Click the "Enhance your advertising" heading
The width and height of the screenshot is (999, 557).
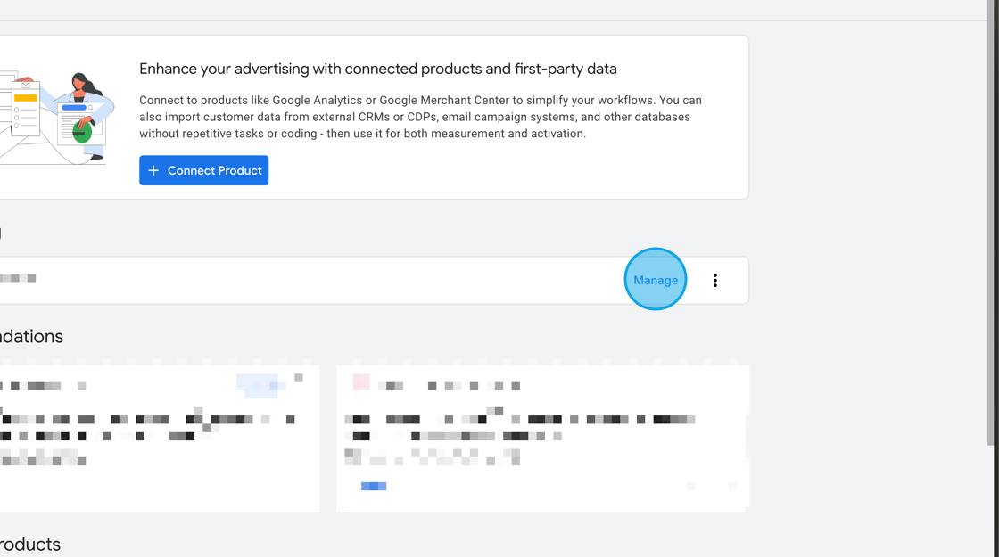pos(377,69)
